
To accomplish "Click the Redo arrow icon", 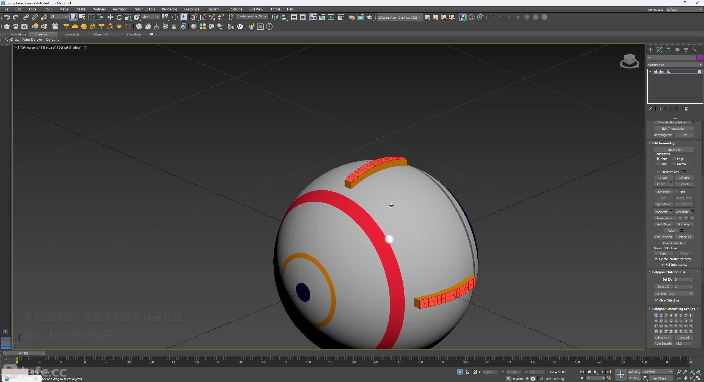I will tap(16, 17).
